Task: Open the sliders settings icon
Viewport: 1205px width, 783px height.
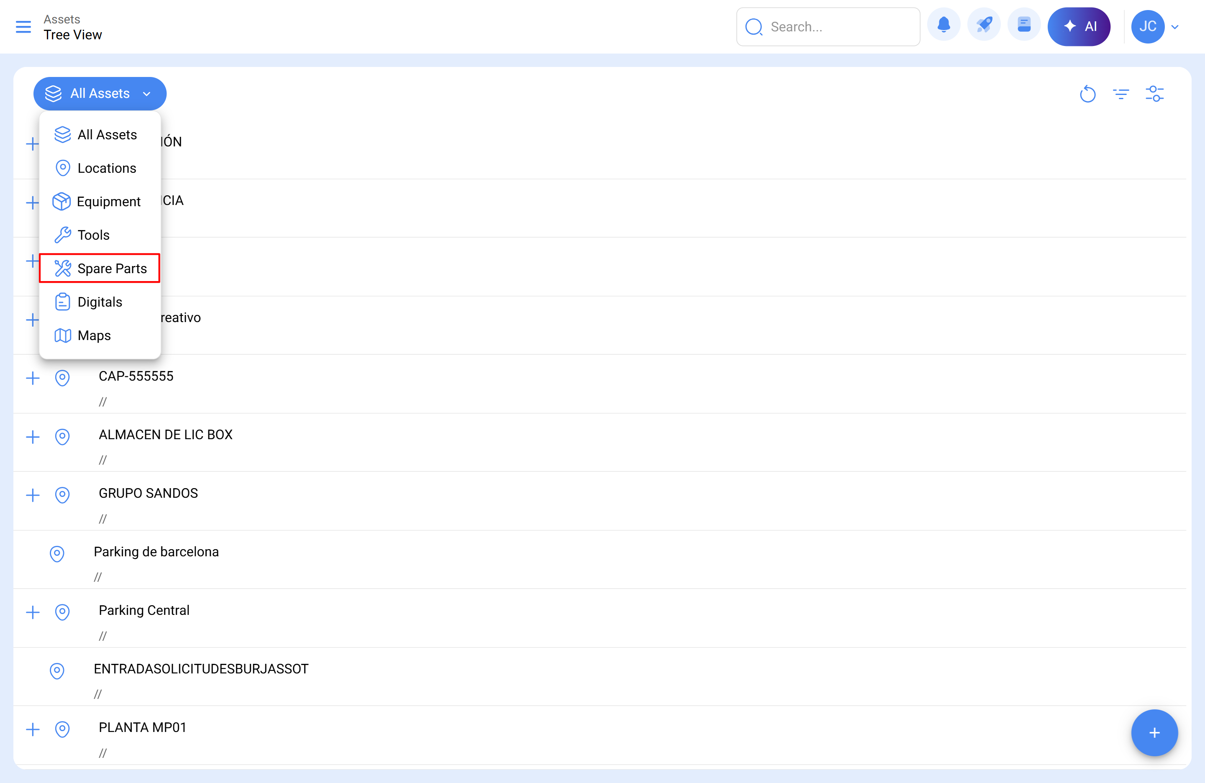Action: click(1154, 94)
